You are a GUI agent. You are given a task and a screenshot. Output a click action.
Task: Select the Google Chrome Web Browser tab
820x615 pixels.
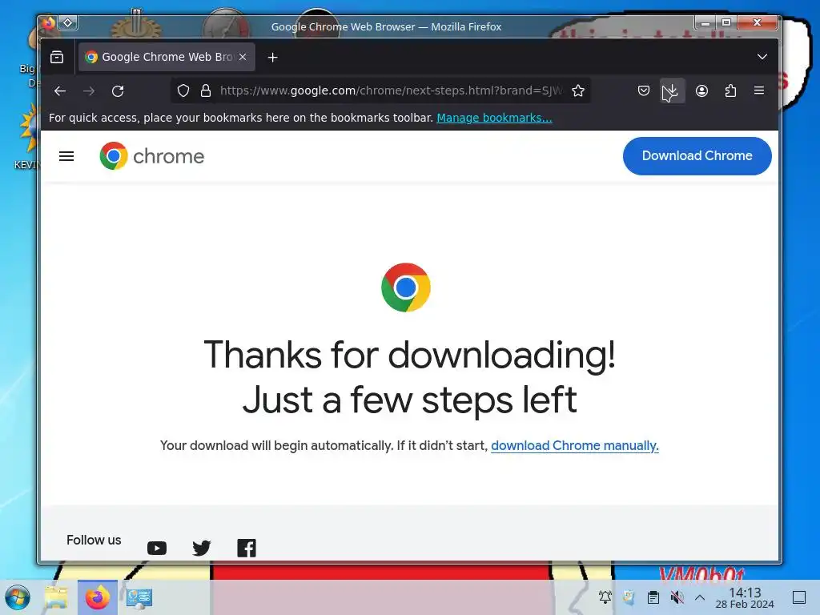pyautogui.click(x=167, y=57)
